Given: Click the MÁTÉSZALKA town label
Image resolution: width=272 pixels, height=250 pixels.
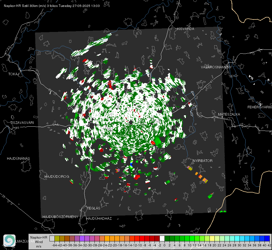Looking at the screenshot, I should (x=229, y=114).
